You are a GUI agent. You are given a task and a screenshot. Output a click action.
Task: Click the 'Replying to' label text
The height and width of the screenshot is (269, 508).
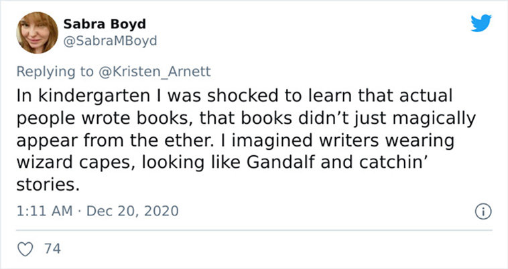(x=55, y=72)
